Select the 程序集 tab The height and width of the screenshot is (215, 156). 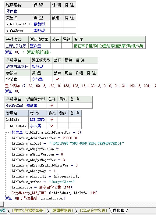[x=119, y=210]
